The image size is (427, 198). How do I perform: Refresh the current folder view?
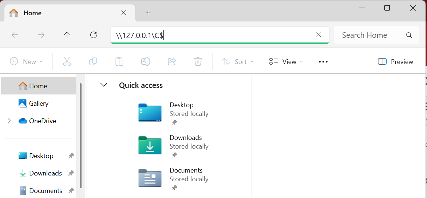[x=94, y=35]
